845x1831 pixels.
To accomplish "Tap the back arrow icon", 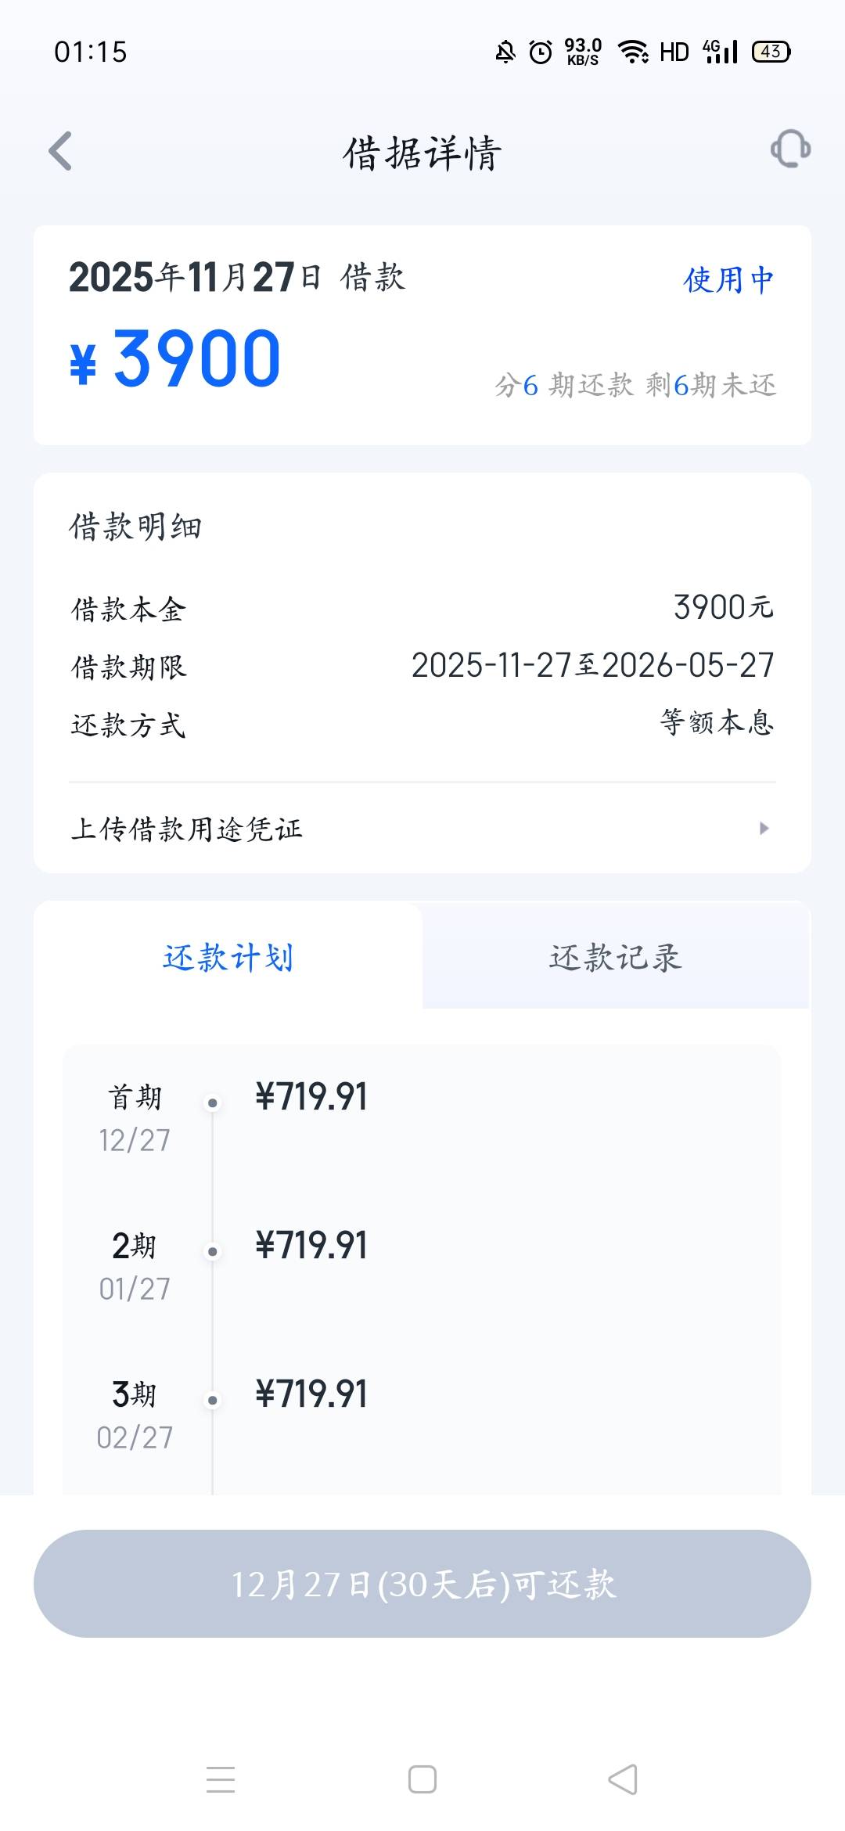I will (60, 151).
